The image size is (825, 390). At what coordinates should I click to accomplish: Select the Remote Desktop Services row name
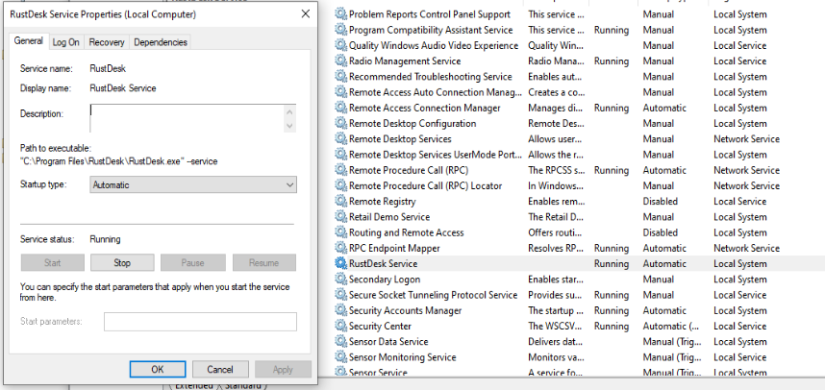click(x=400, y=139)
